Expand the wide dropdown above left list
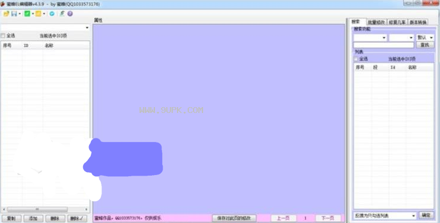Viewport: 440px width, 223px height. click(45, 27)
